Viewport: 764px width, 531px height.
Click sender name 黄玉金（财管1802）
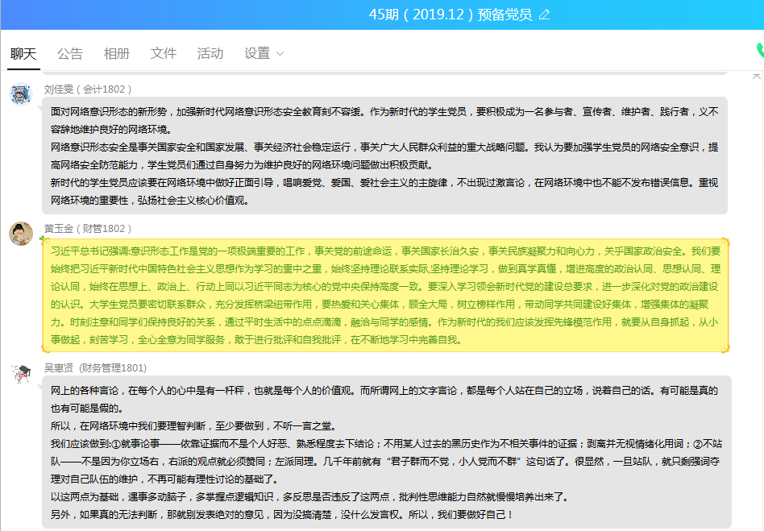[x=88, y=228]
